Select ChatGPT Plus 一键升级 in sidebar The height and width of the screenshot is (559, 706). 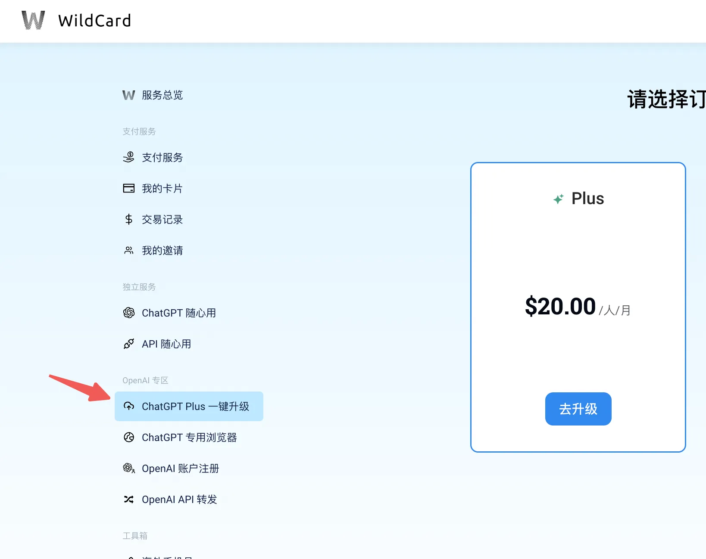tap(195, 406)
